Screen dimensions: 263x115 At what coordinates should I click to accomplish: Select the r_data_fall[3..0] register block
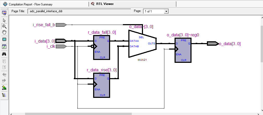point(102,48)
